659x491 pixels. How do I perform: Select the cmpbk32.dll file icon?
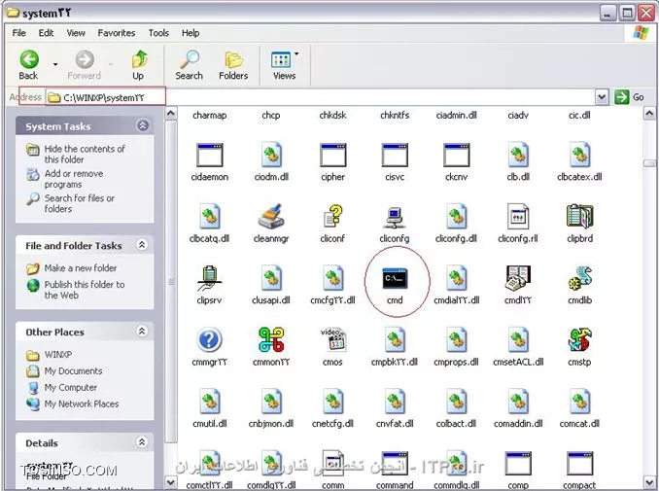(395, 339)
